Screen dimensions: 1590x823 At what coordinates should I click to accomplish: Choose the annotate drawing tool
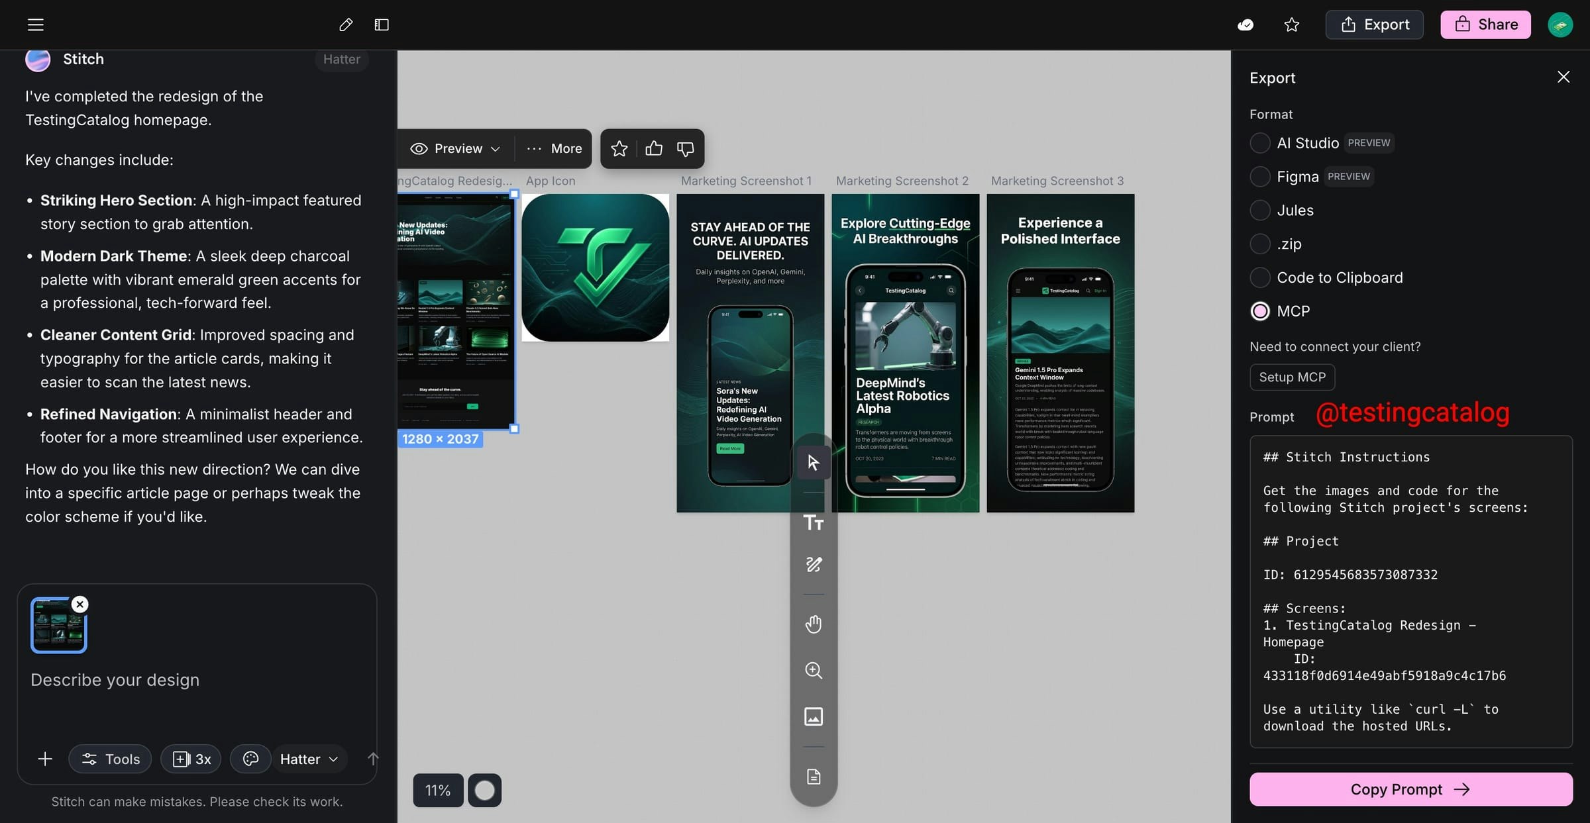point(814,565)
